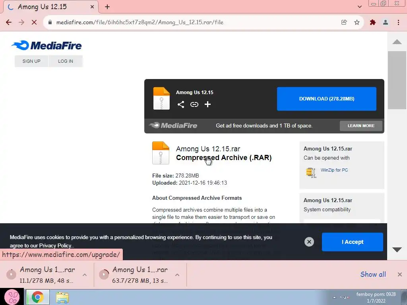This screenshot has width=407, height=305.
Task: Click the Chrome icon on the taskbar
Action: pyautogui.click(x=38, y=297)
